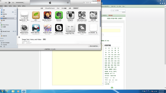
Task: Select the home sharing sidebar item
Action: (4, 36)
